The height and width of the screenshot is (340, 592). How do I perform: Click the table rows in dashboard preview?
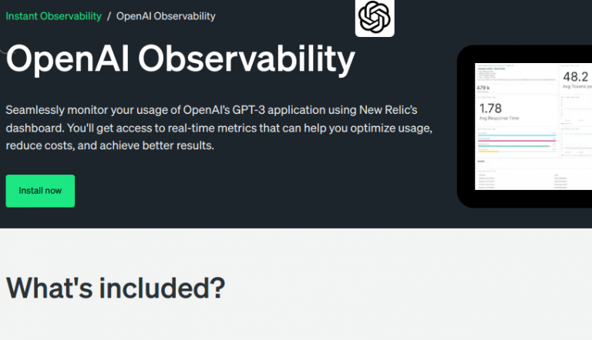coord(533,181)
